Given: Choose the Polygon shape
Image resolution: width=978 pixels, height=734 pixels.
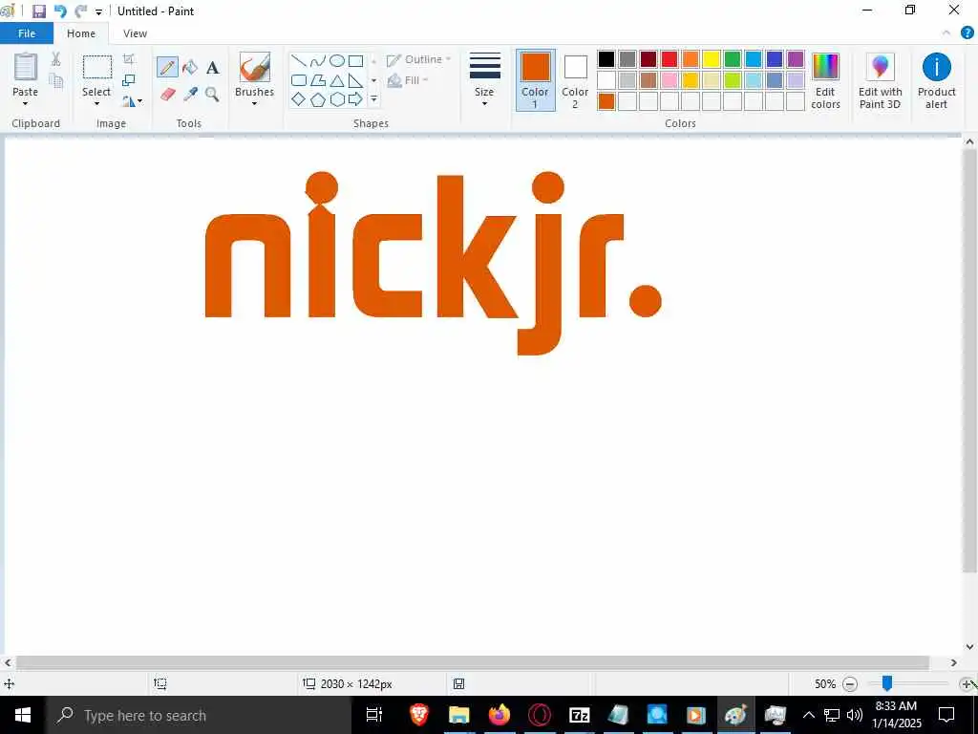Looking at the screenshot, I should (x=318, y=80).
